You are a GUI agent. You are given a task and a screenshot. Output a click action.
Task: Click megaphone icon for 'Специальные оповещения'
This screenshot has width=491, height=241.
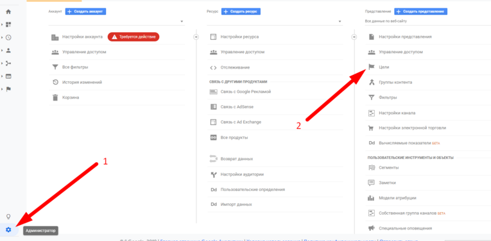[x=372, y=228]
